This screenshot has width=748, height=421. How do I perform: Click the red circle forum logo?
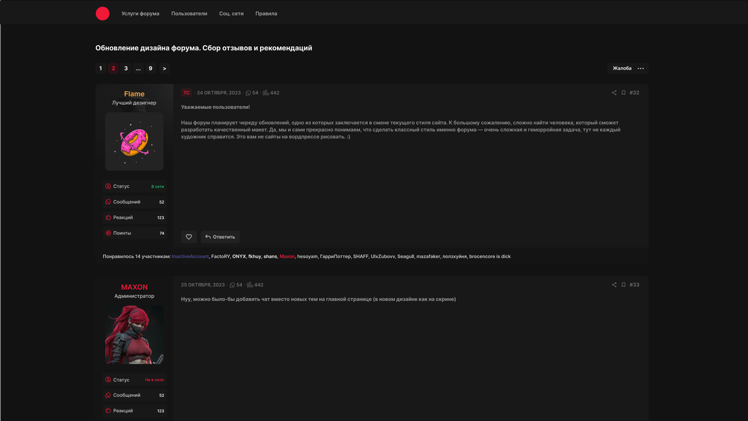coord(102,13)
